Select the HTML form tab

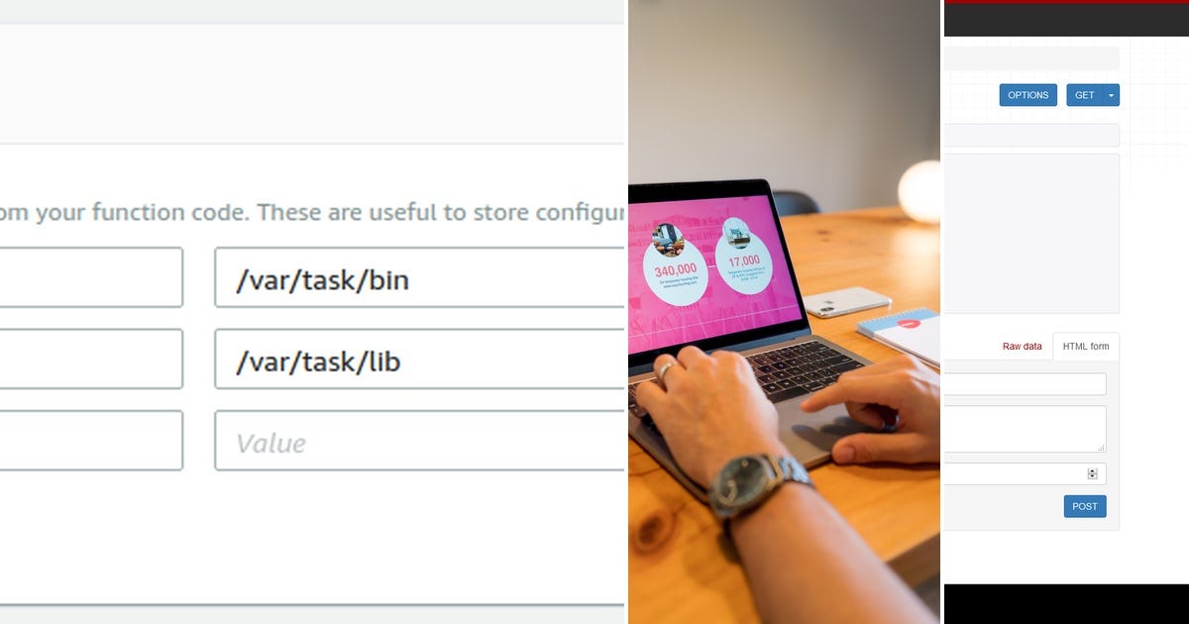pyautogui.click(x=1086, y=347)
